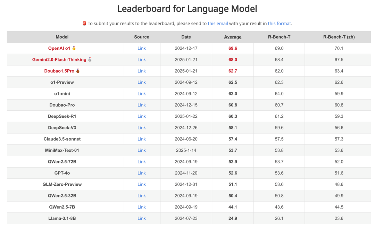Viewport: 375px width, 228px height.
Task: Click the R-Bench-T column header
Action: click(279, 37)
